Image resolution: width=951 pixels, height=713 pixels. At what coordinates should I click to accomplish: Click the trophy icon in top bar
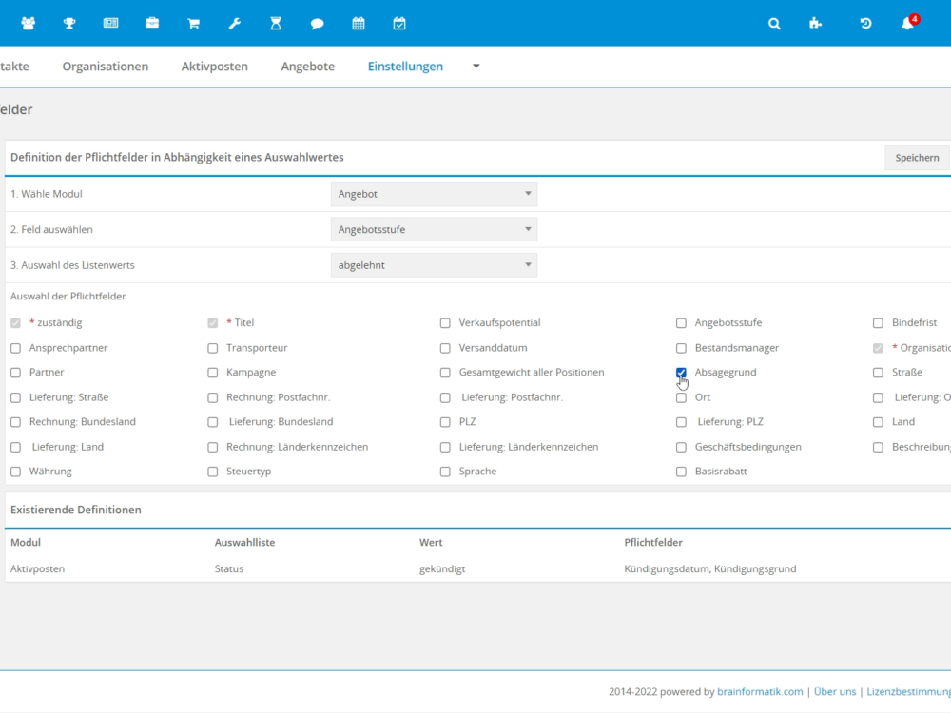tap(69, 24)
